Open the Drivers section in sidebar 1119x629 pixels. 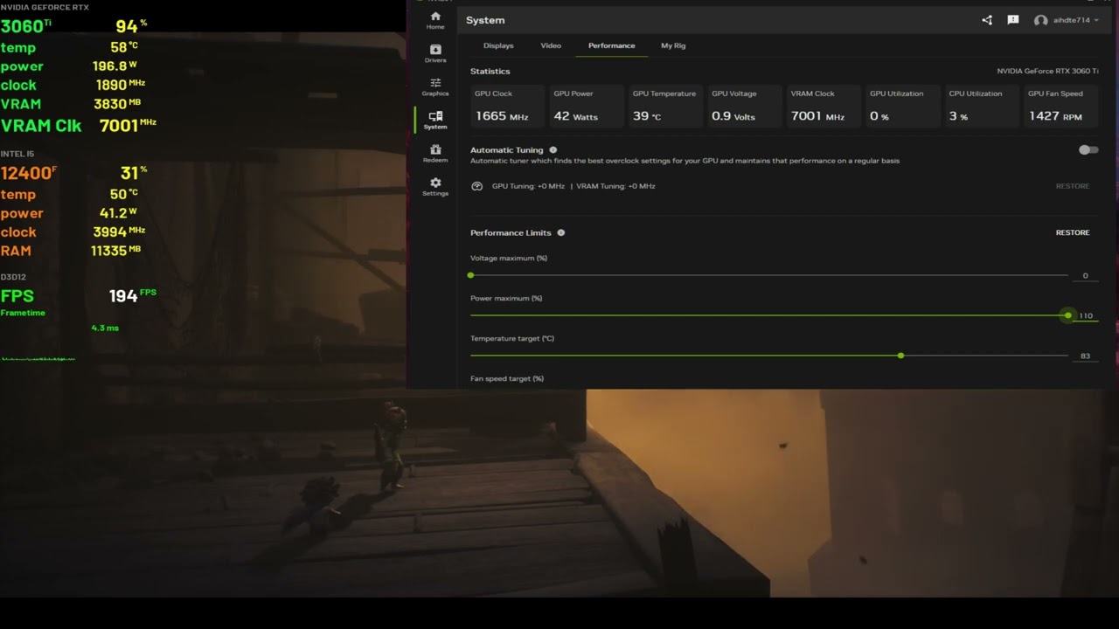(435, 53)
